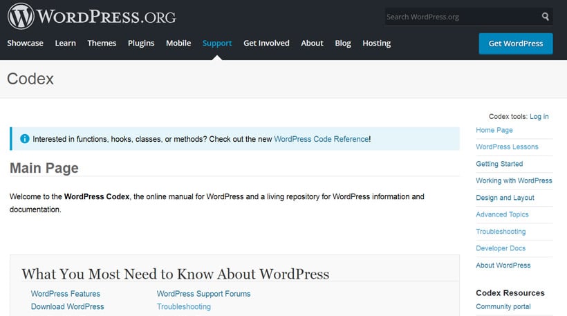Viewport: 567px width, 316px height.
Task: Click the bold 'WordPress Codex' text
Action: [x=97, y=196]
